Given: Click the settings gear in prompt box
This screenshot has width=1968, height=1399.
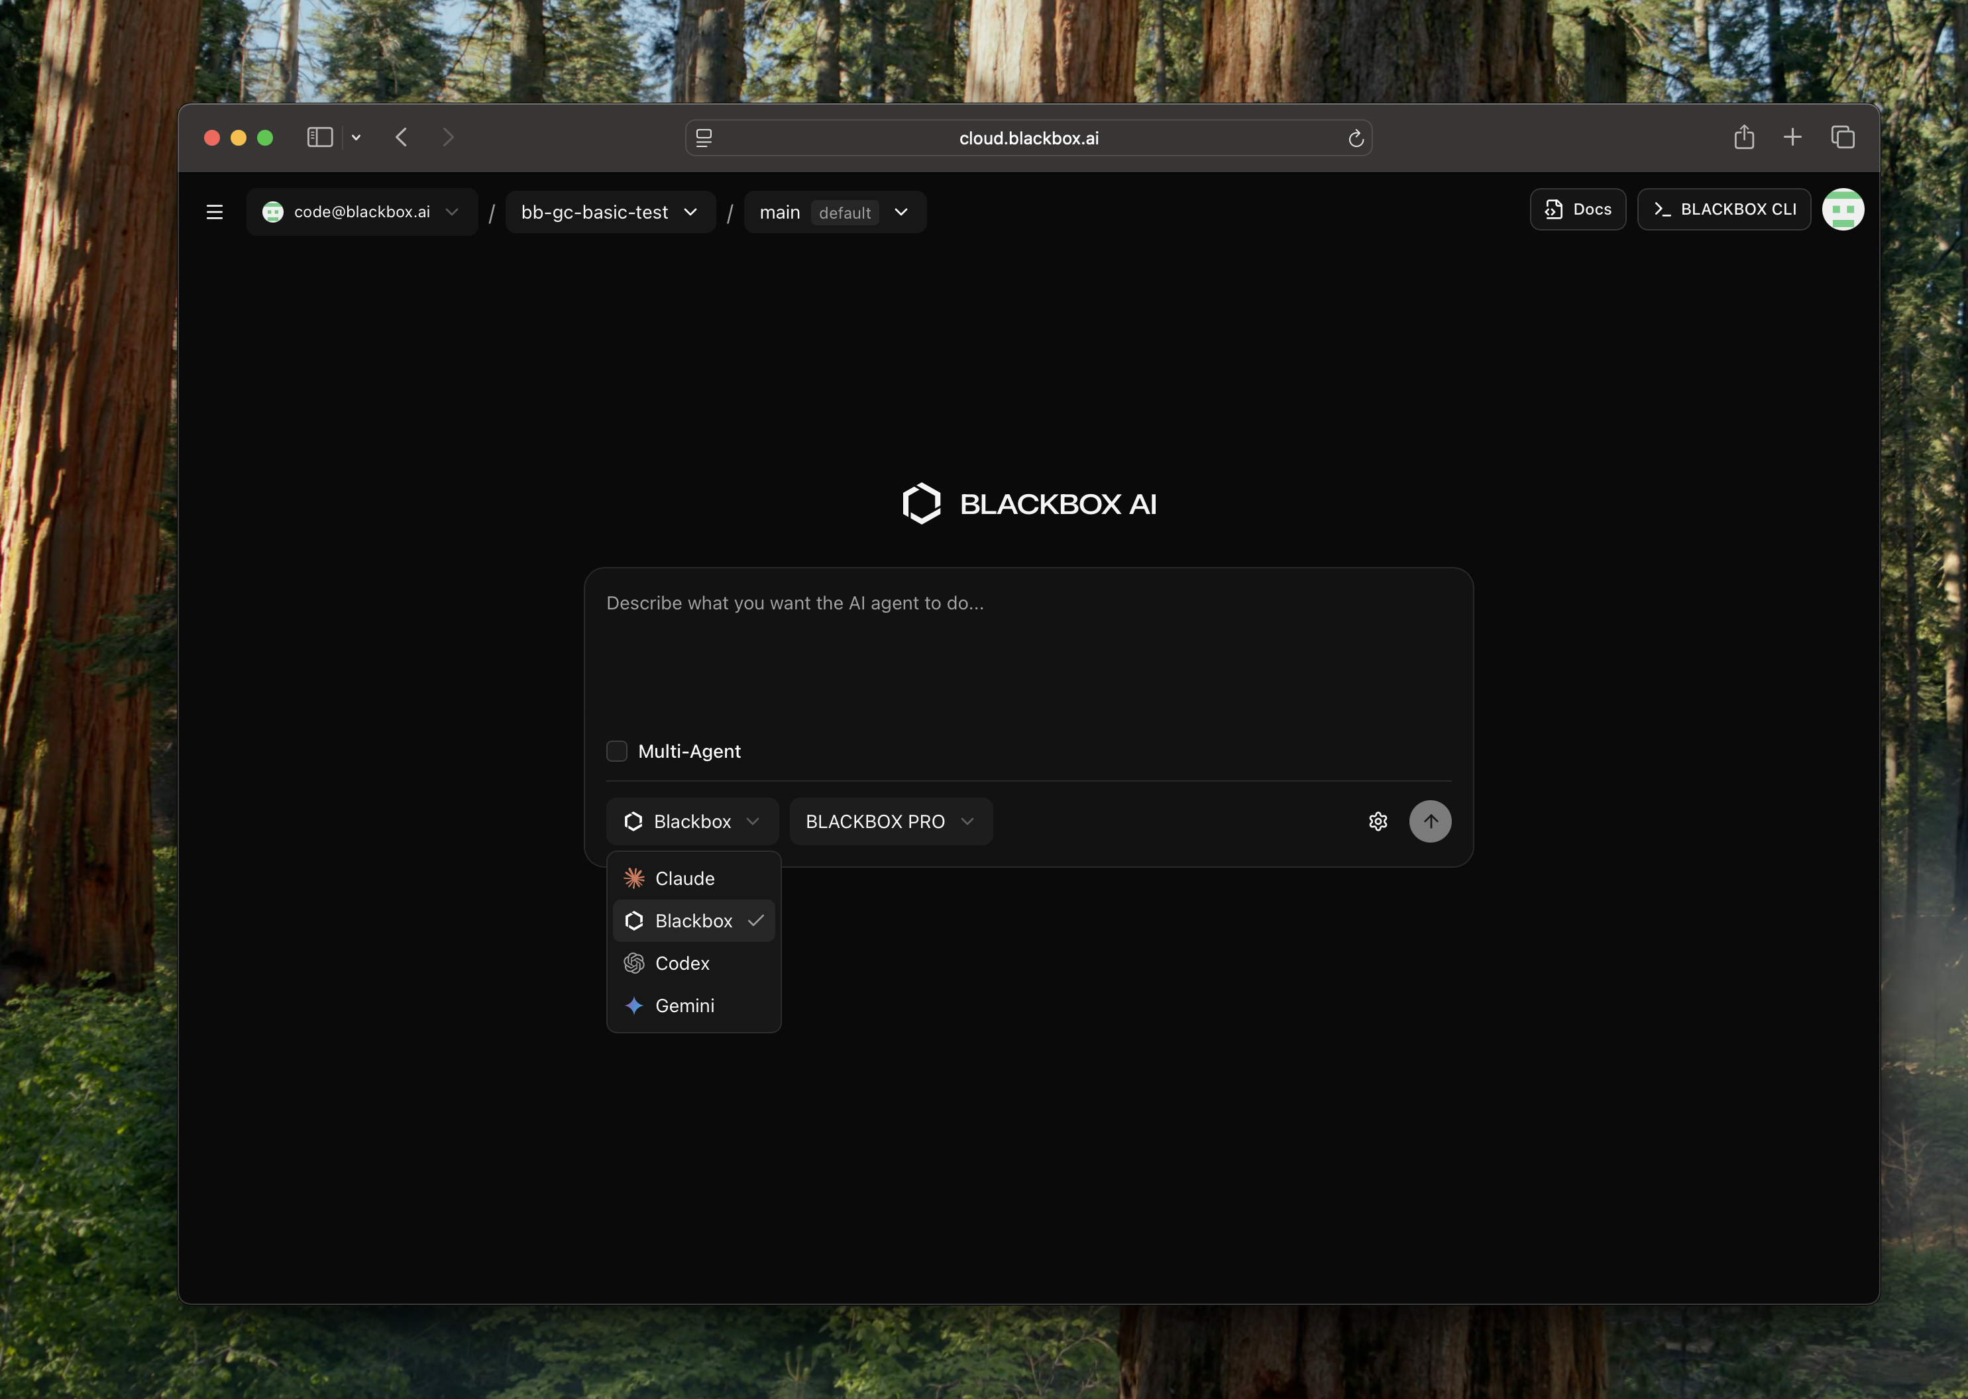Looking at the screenshot, I should 1378,821.
